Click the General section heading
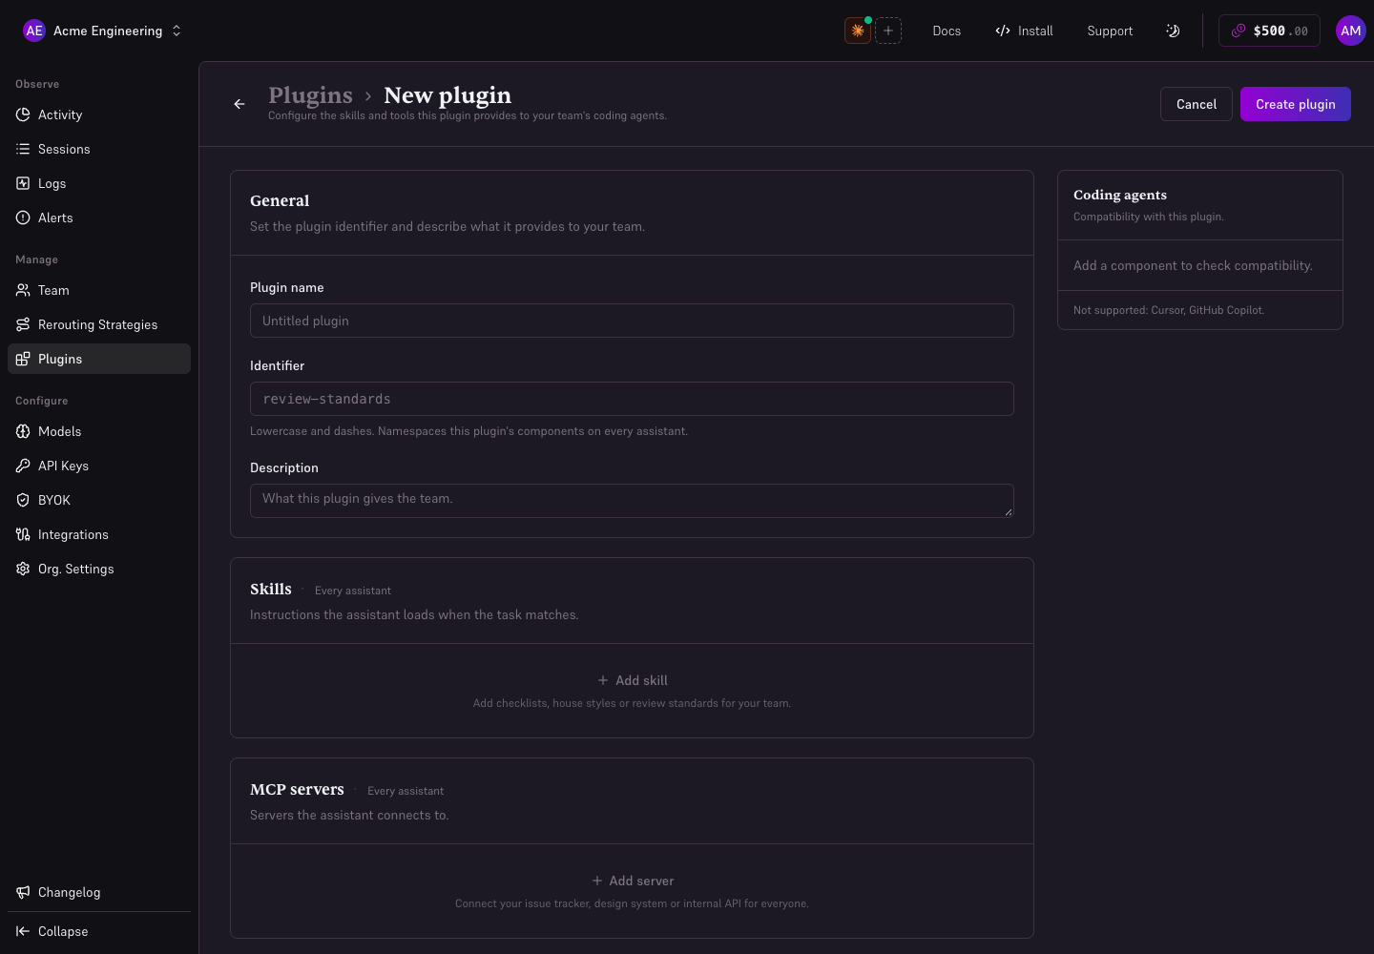The image size is (1374, 954). 280,200
